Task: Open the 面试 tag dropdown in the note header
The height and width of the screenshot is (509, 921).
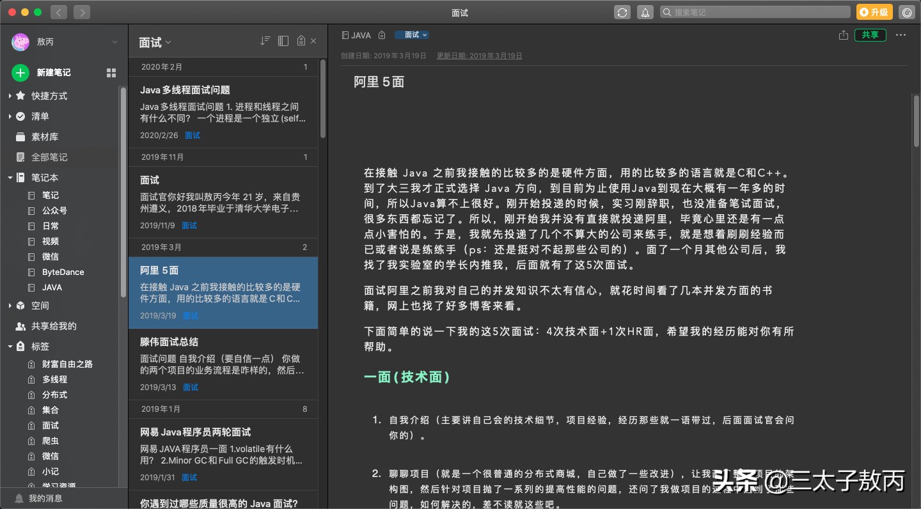Action: click(411, 35)
